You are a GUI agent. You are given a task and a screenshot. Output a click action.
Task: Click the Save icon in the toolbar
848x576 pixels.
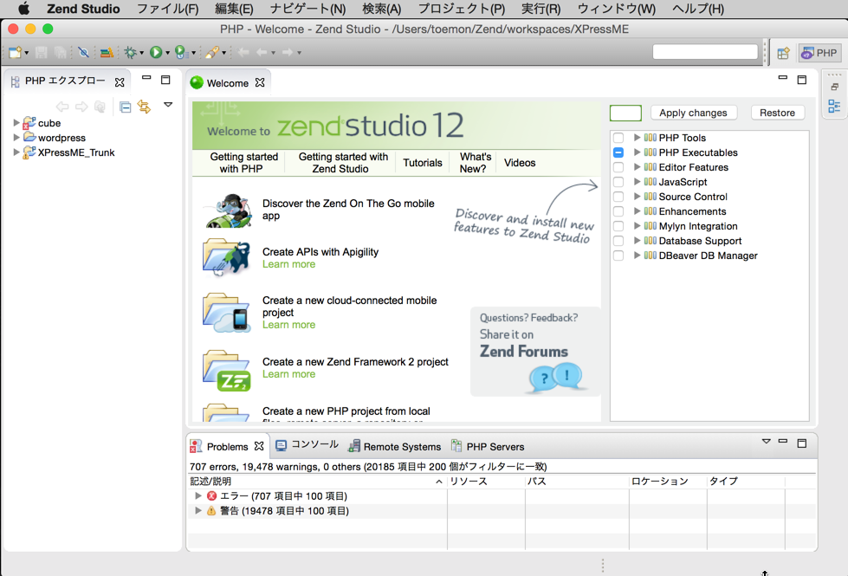(41, 53)
